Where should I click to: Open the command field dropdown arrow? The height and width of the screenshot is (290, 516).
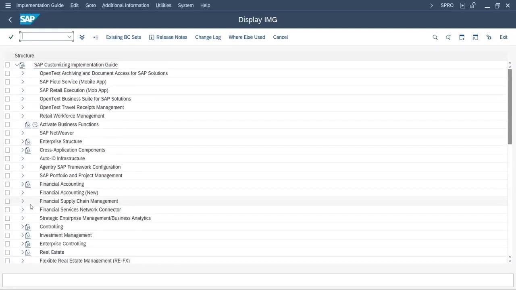point(69,37)
